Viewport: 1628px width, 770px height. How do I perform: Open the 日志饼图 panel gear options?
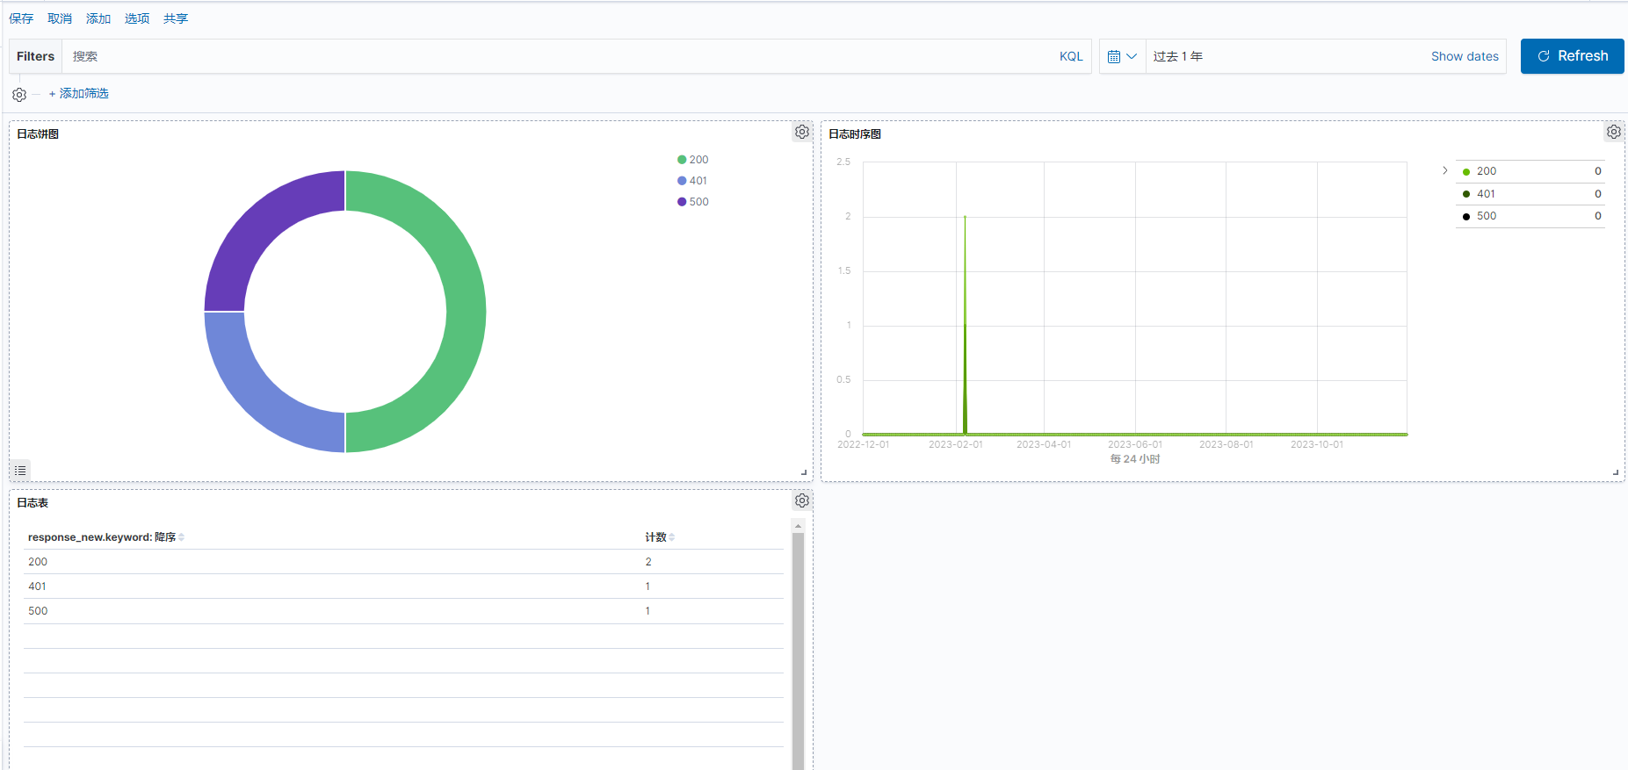802,132
